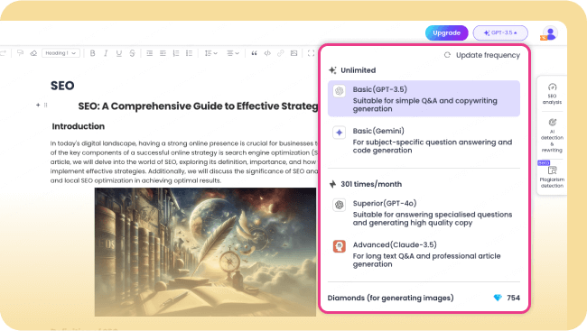Toggle bold formatting in toolbar
Screen dimensions: 587x331
pyautogui.click(x=92, y=53)
